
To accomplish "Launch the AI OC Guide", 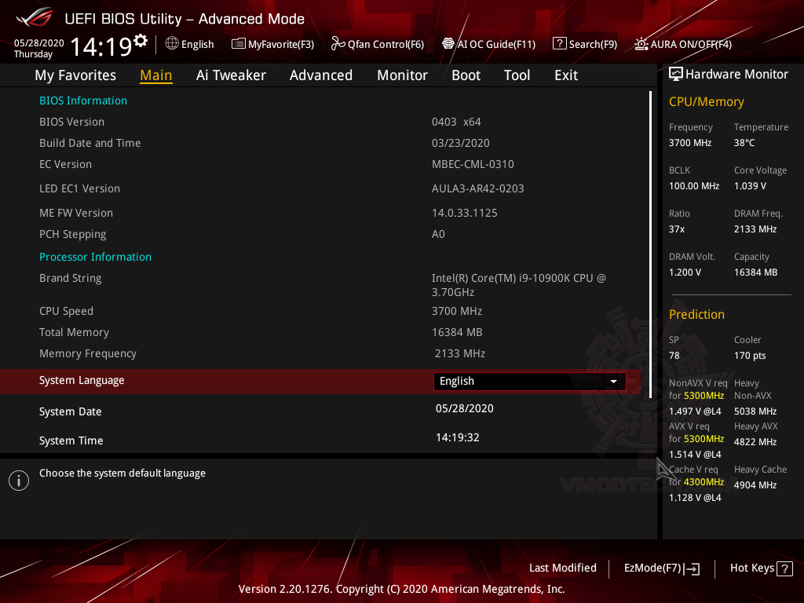I will (x=488, y=44).
